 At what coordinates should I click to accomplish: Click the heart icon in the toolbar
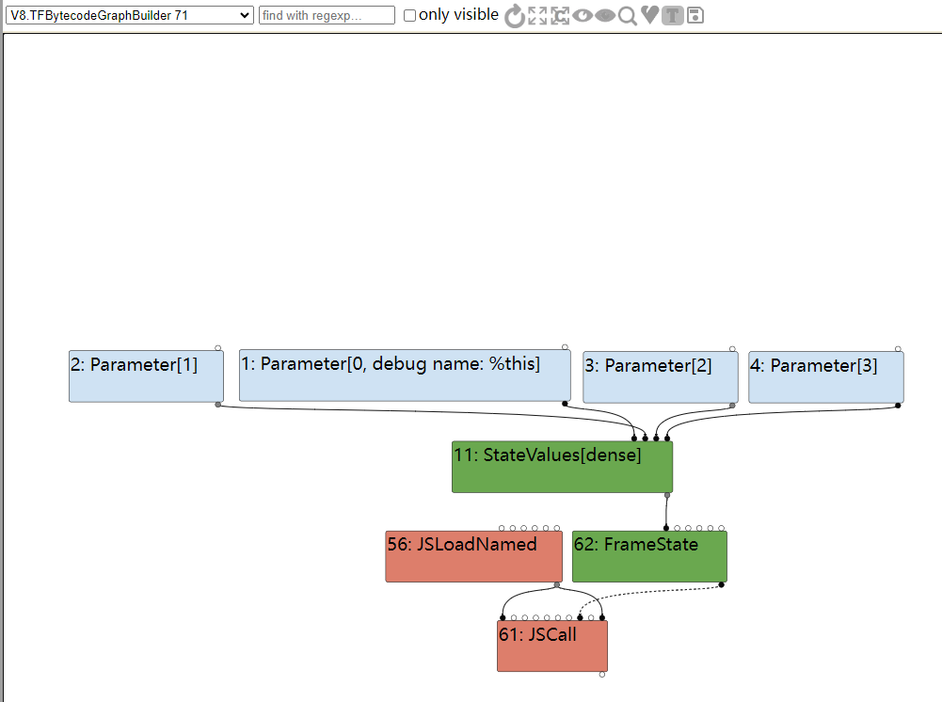[x=649, y=15]
